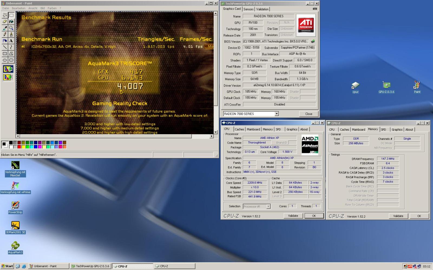Click the BIOS save chip icon in GPU-Z
The image size is (433, 270).
click(313, 41)
